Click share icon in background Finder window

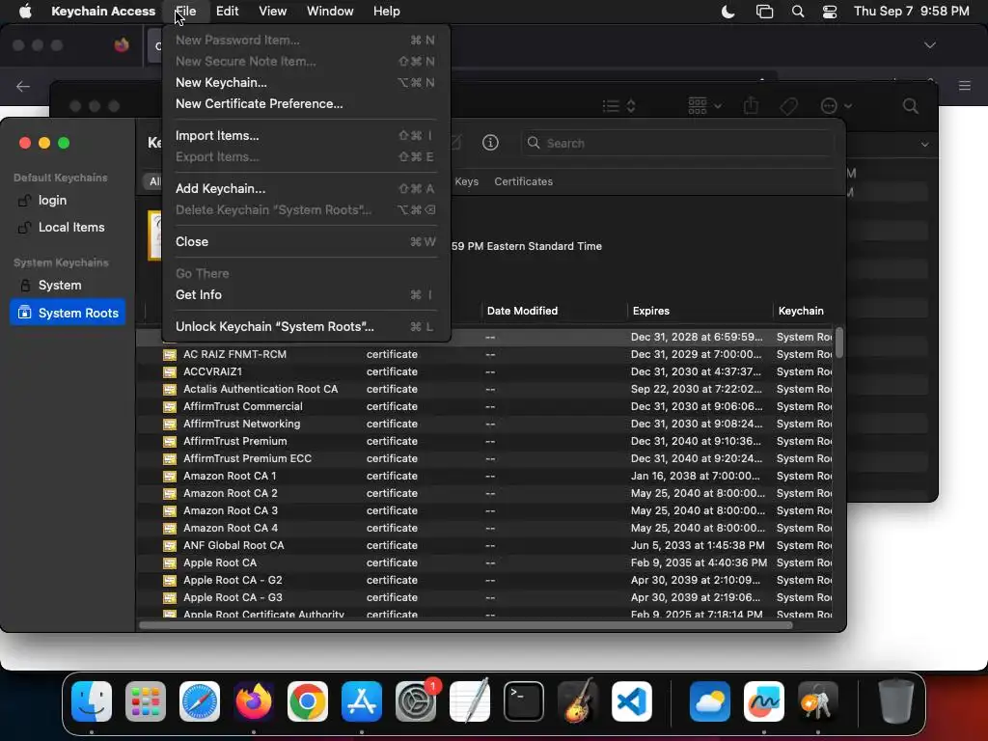[x=751, y=105]
